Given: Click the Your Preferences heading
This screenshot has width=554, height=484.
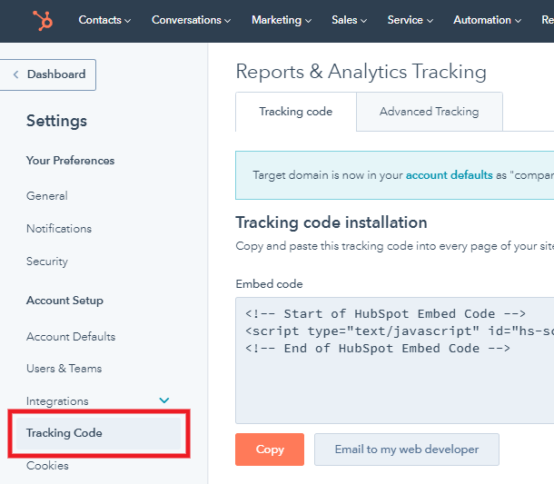Looking at the screenshot, I should [70, 161].
